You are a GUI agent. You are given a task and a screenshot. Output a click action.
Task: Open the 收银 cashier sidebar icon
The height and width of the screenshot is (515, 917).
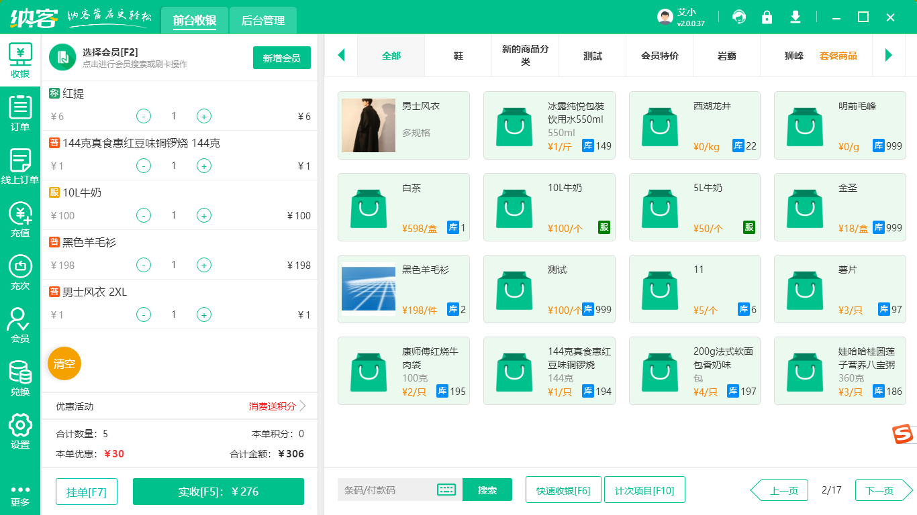pyautogui.click(x=20, y=61)
